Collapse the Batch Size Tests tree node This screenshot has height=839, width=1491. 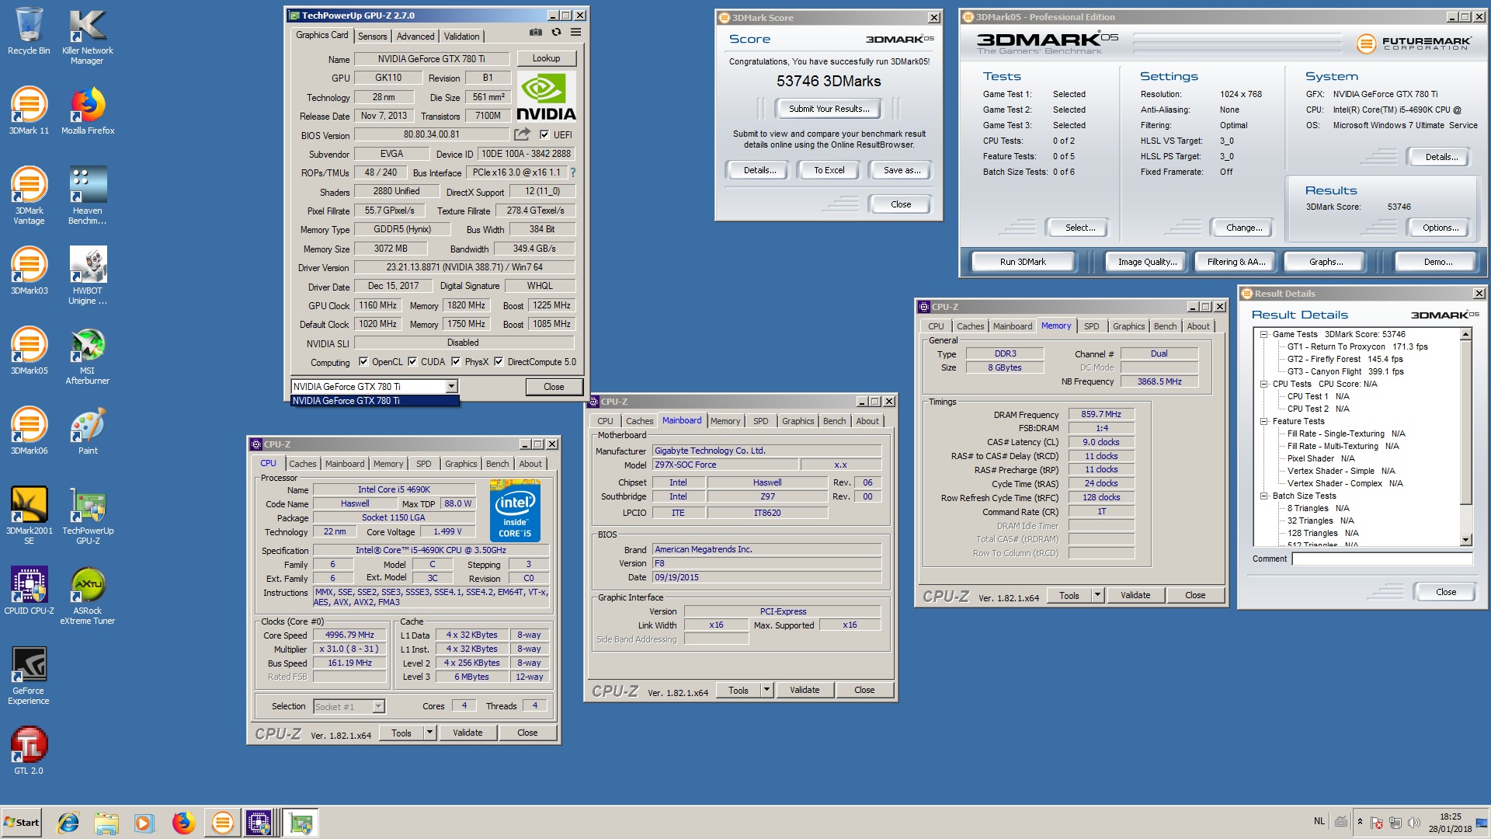(1264, 496)
